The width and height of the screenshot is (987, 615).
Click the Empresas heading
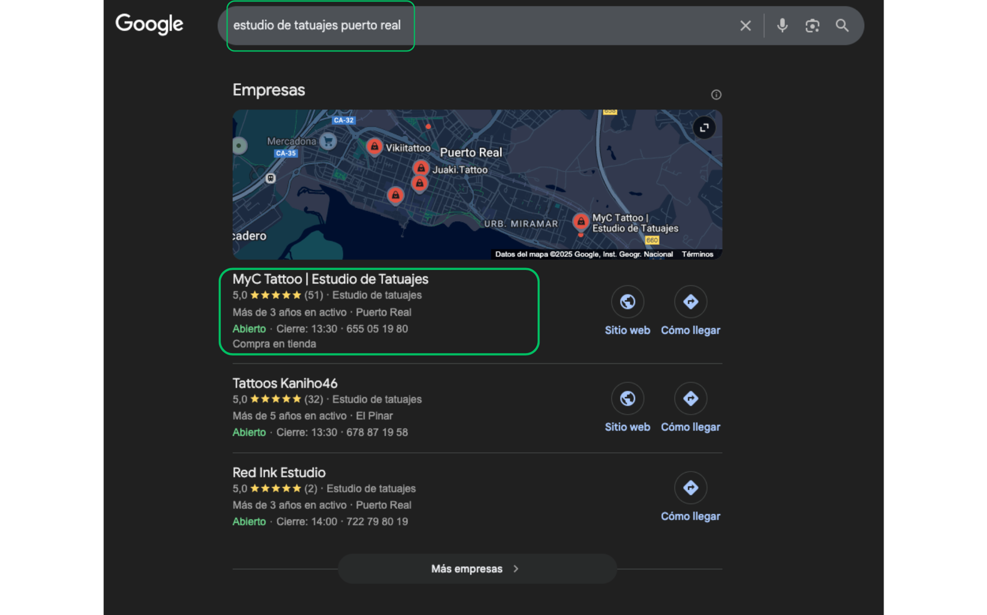tap(269, 90)
